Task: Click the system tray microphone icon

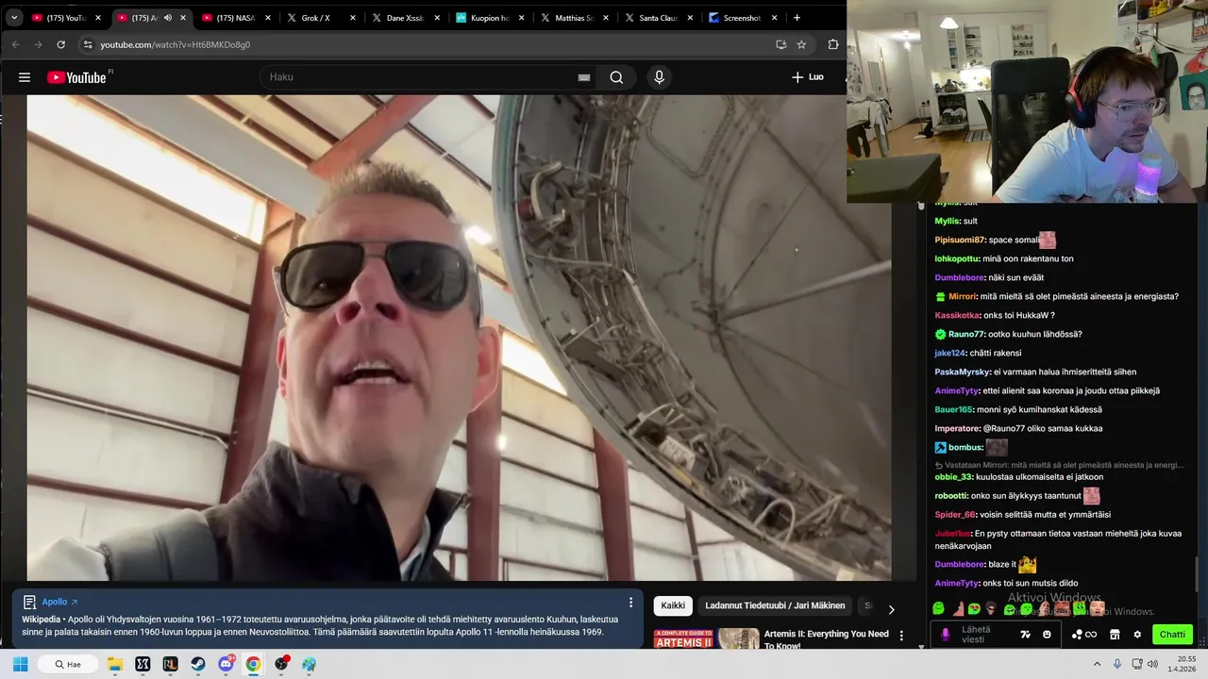Action: pyautogui.click(x=1117, y=664)
